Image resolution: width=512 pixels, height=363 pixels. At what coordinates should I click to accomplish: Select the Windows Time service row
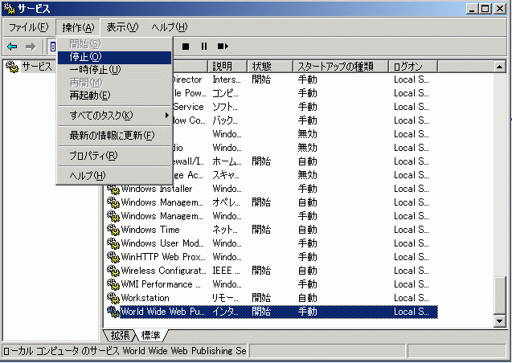(272, 230)
